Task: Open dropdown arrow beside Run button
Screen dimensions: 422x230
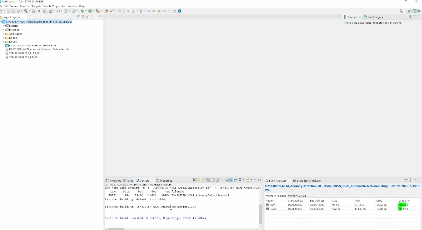Action: click(94, 11)
